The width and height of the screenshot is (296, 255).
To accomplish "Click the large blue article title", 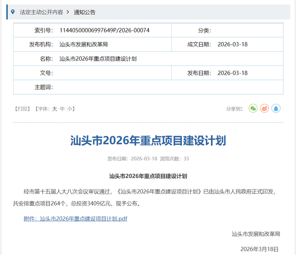I will (x=148, y=141).
